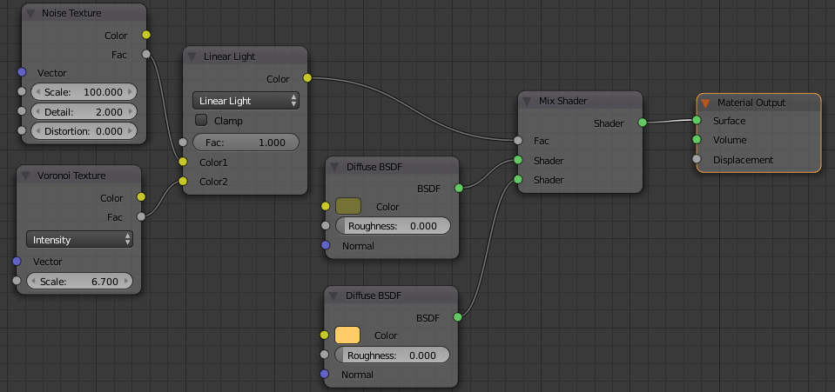The height and width of the screenshot is (392, 835).
Task: Click Normal input socket of orange Diffuse node
Action: tap(325, 374)
